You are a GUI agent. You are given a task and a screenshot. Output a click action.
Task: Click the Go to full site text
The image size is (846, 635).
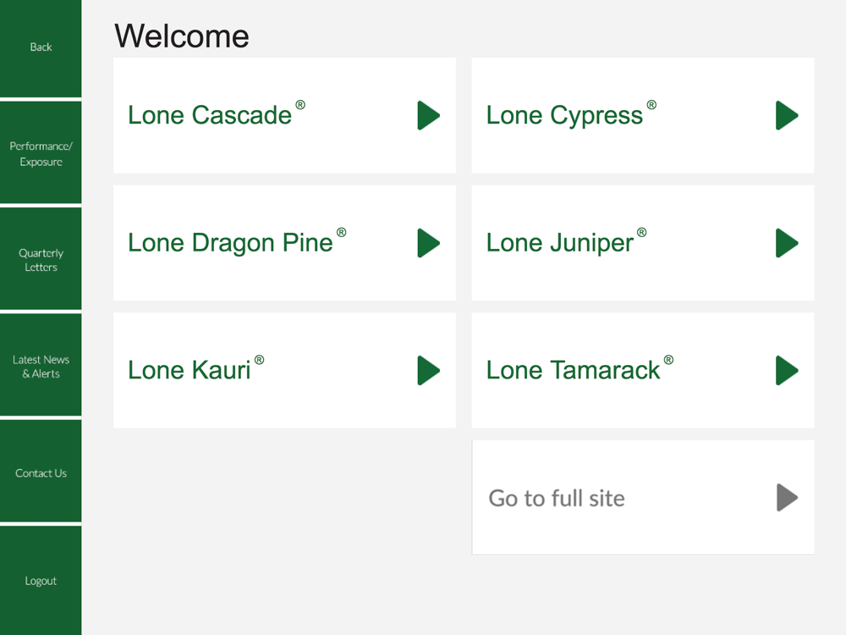pyautogui.click(x=557, y=498)
